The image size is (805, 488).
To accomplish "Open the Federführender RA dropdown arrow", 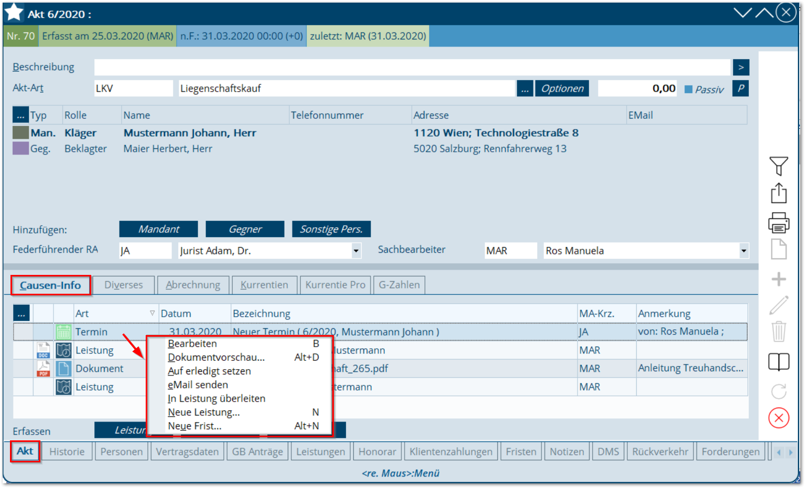I will 356,251.
